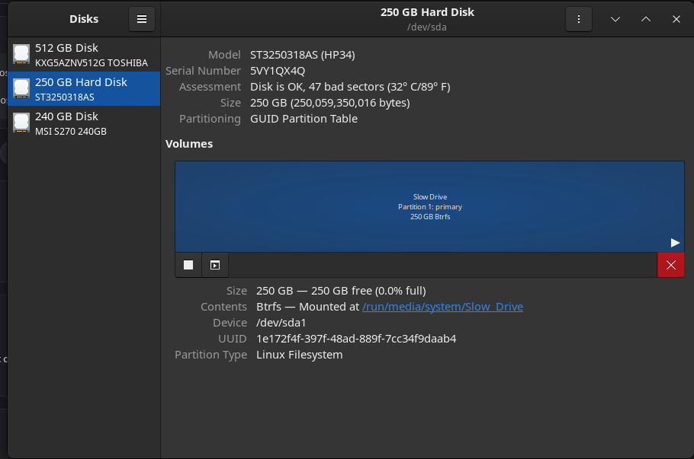Click the mounted indicator triangle on partition

[675, 242]
